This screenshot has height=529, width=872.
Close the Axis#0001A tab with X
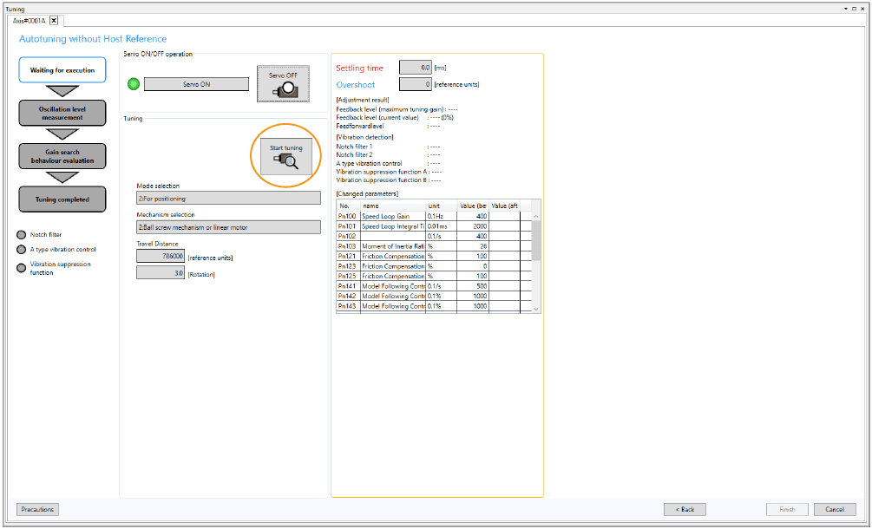pyautogui.click(x=54, y=20)
